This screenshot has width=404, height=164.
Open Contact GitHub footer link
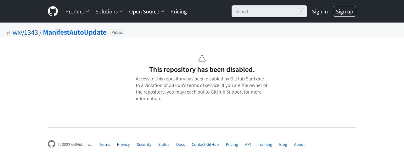[x=205, y=144]
